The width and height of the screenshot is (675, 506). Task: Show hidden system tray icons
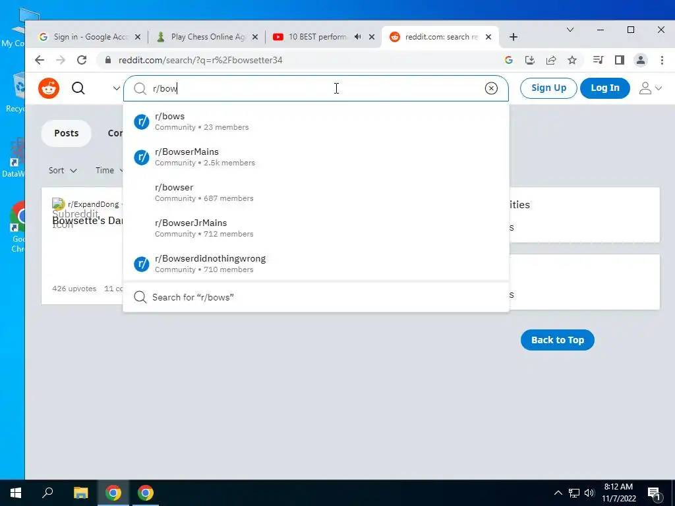click(558, 493)
